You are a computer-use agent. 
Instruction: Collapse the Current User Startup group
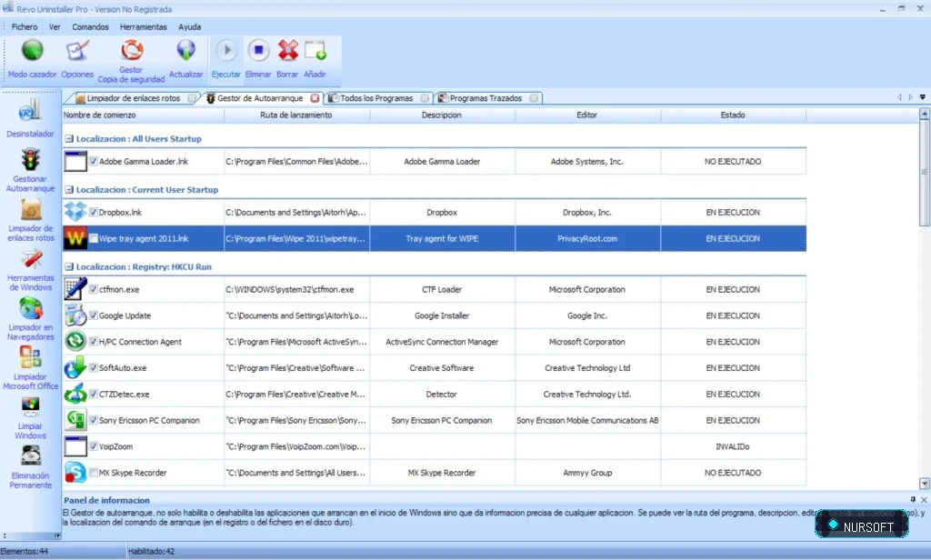click(x=69, y=189)
